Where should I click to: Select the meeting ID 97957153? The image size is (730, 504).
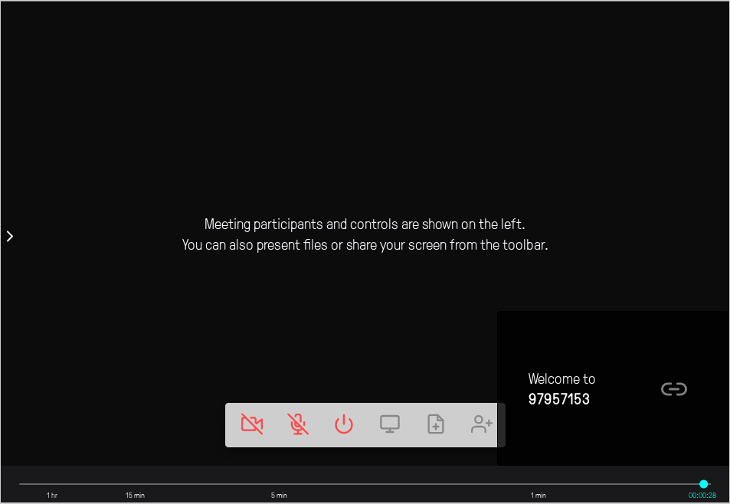(558, 399)
